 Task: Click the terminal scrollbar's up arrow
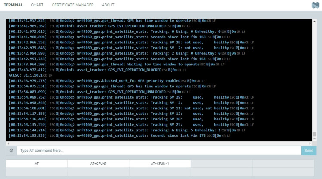pos(314,21)
